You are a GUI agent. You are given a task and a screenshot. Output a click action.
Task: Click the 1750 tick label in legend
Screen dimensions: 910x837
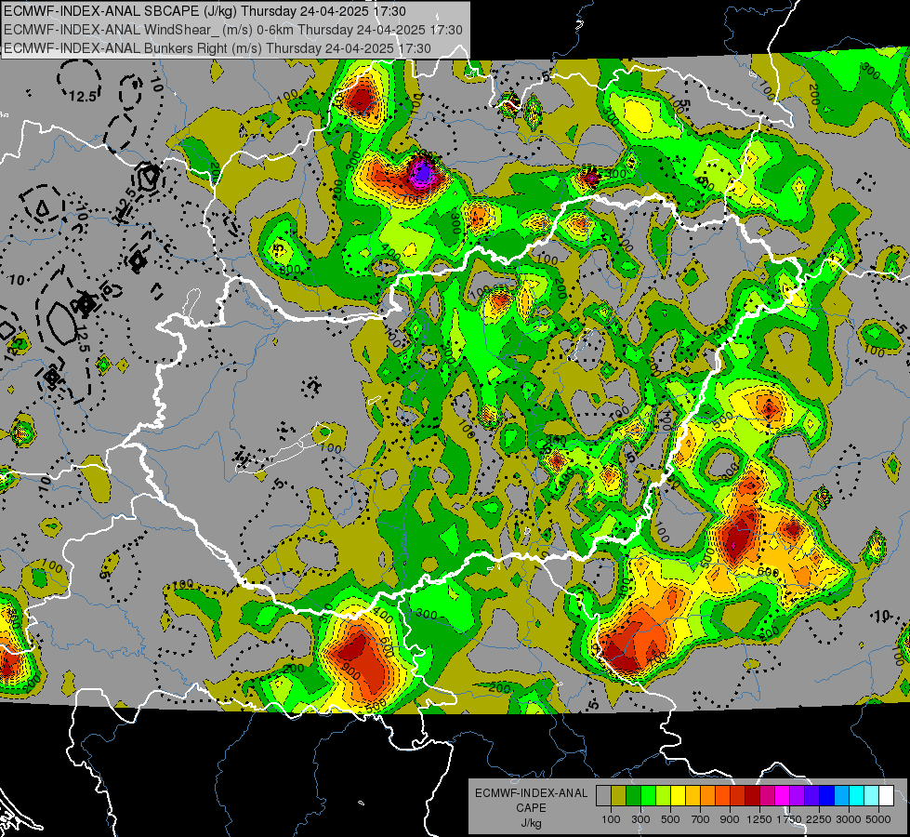[789, 819]
